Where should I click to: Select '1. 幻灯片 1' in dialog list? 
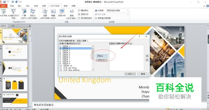pos(76,46)
